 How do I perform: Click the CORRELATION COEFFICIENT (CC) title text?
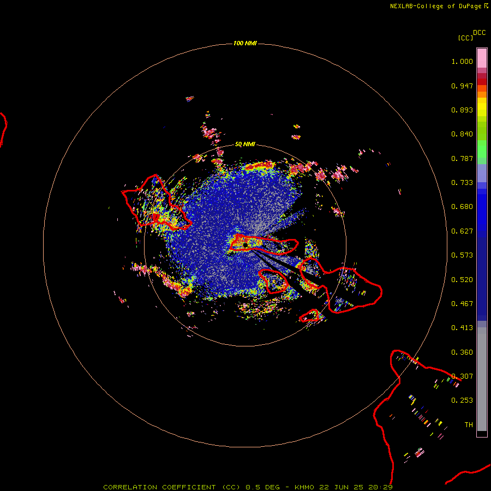point(172,487)
